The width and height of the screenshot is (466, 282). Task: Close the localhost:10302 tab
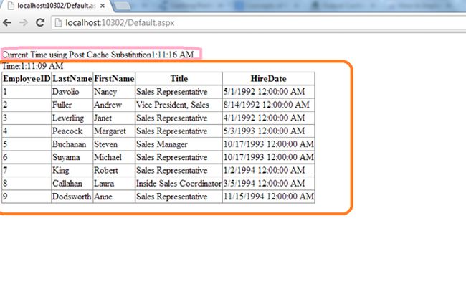[103, 5]
